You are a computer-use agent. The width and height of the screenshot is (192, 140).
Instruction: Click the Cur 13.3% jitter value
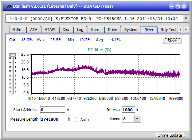(27, 40)
